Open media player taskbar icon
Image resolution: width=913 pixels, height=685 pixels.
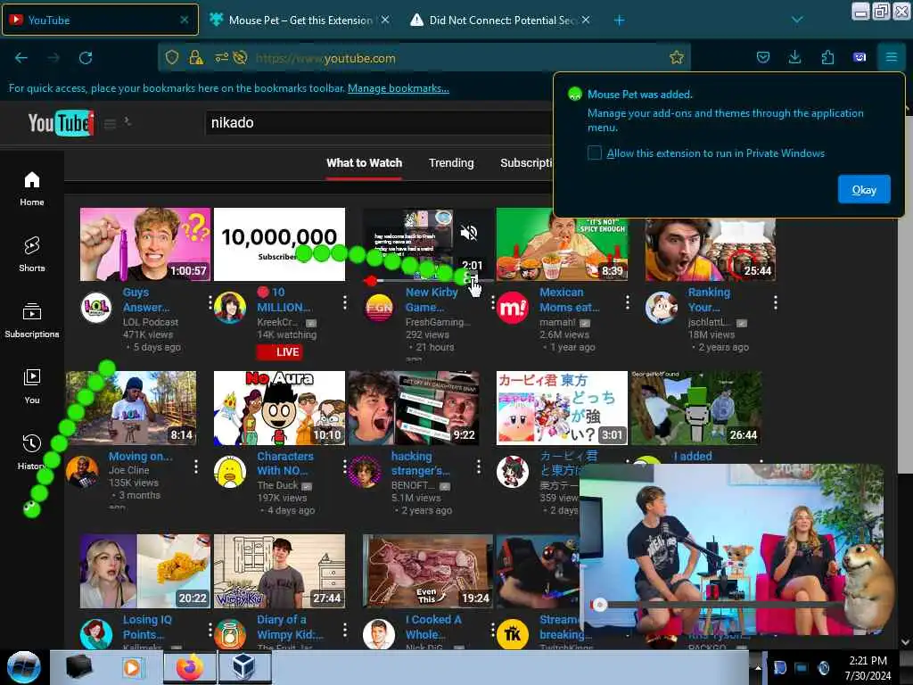(x=133, y=667)
